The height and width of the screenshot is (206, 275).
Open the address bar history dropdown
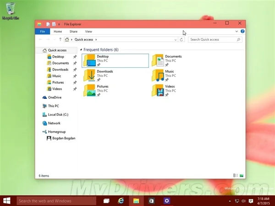(x=176, y=40)
